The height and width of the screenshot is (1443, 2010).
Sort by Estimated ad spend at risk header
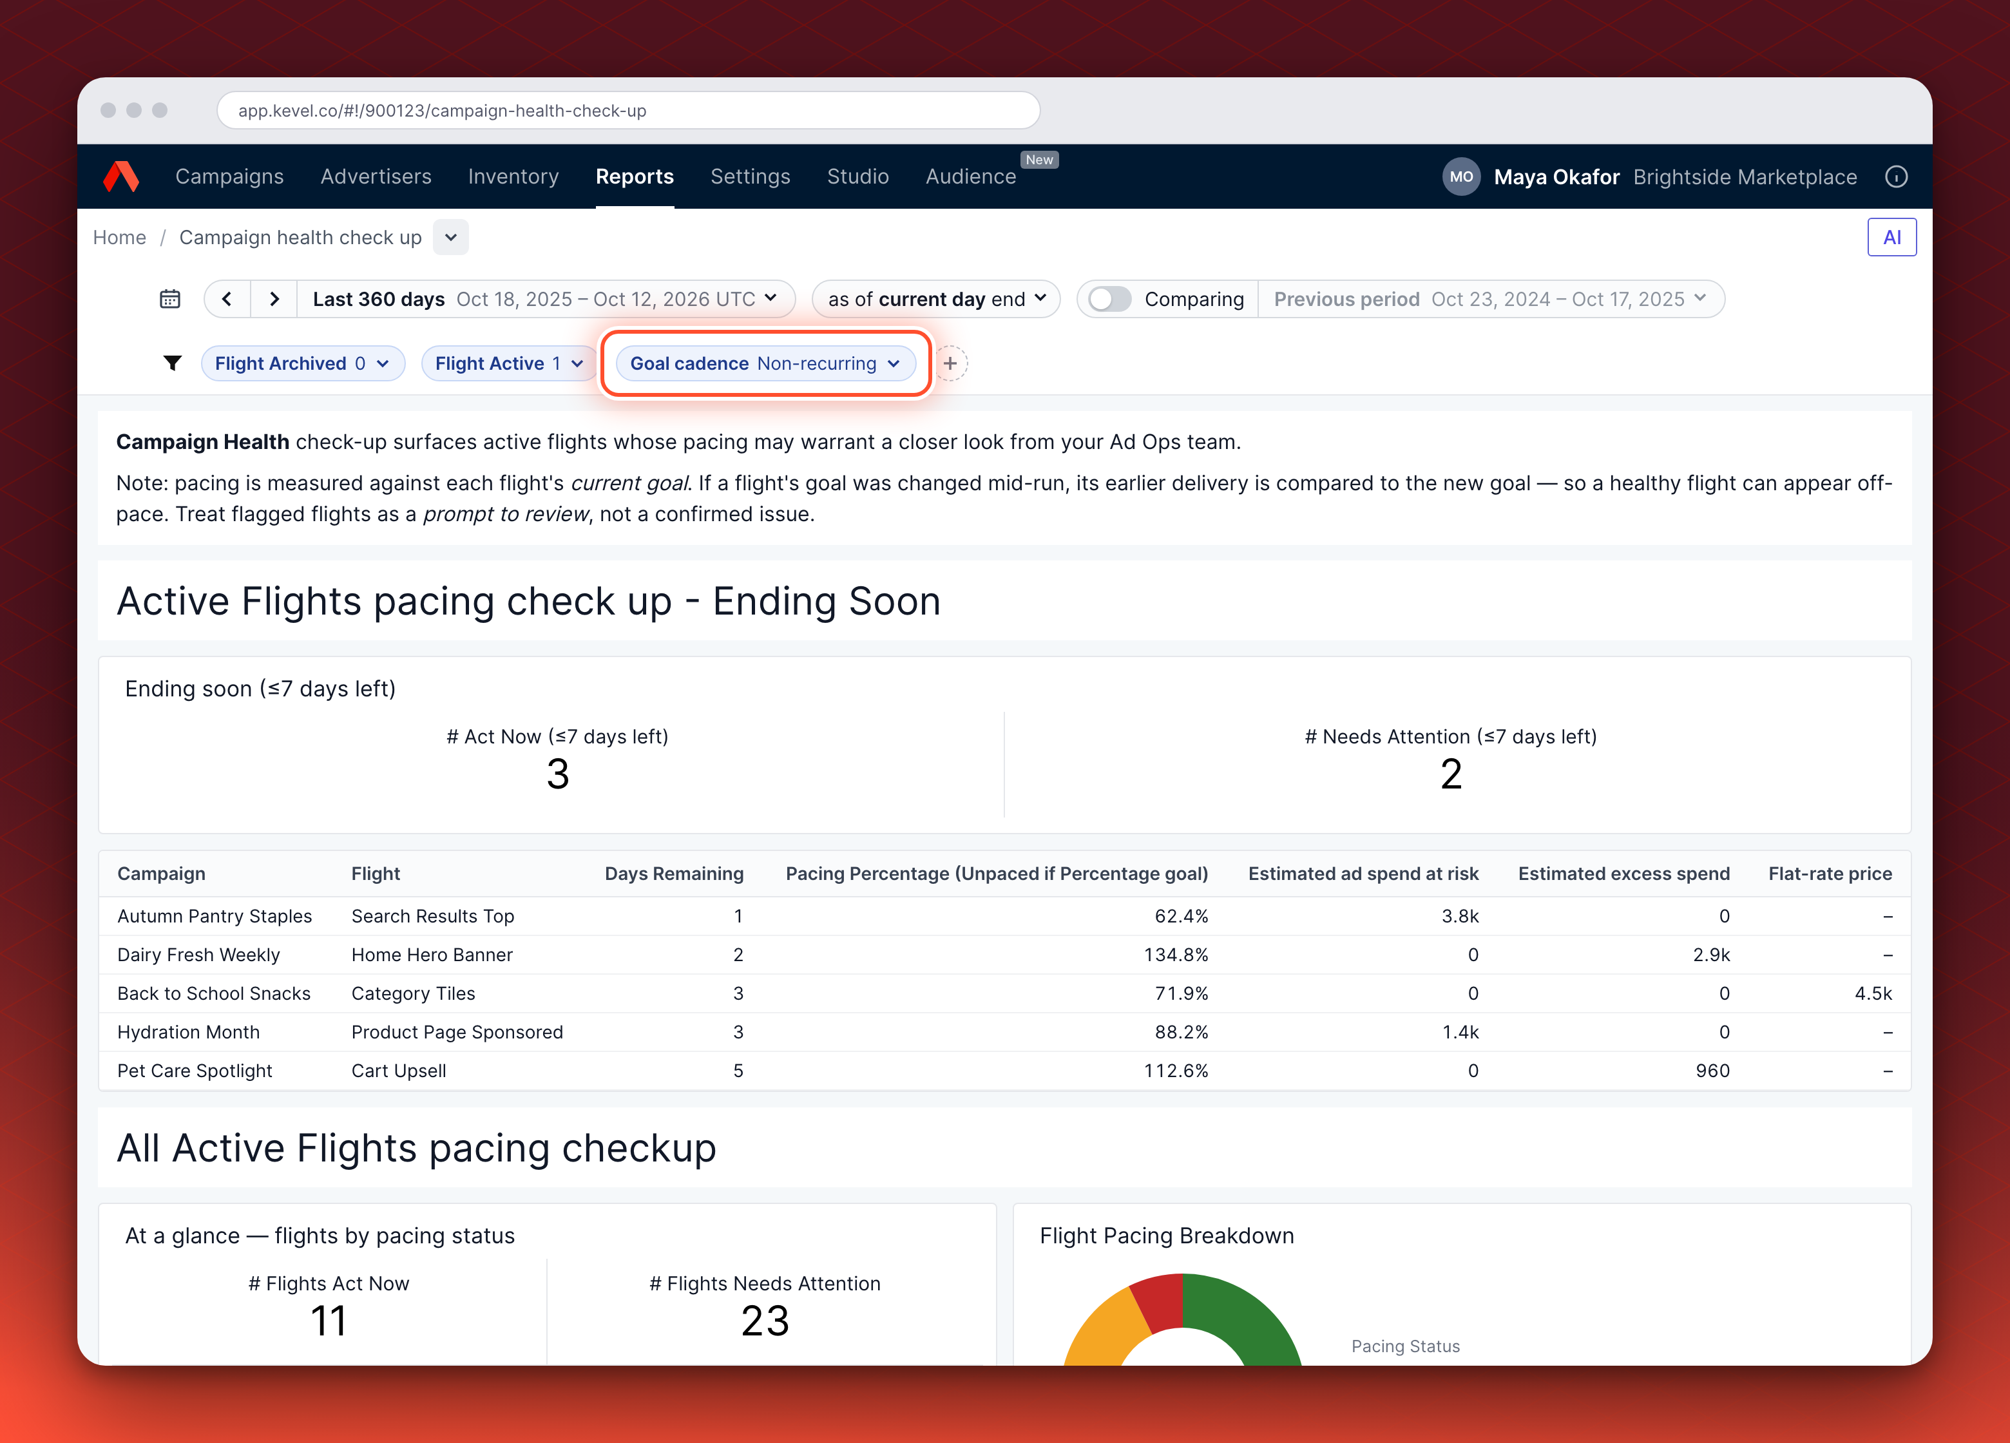point(1363,874)
